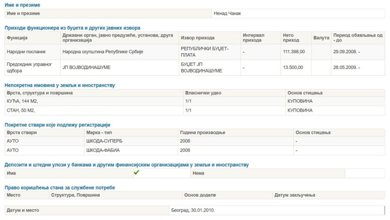Screen dimensions: 390x220
Task: Click the Власнички удео column header
Action: (x=203, y=93)
